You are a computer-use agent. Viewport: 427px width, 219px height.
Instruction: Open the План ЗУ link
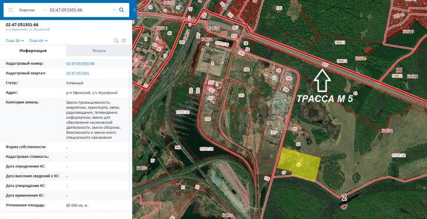pyautogui.click(x=15, y=41)
